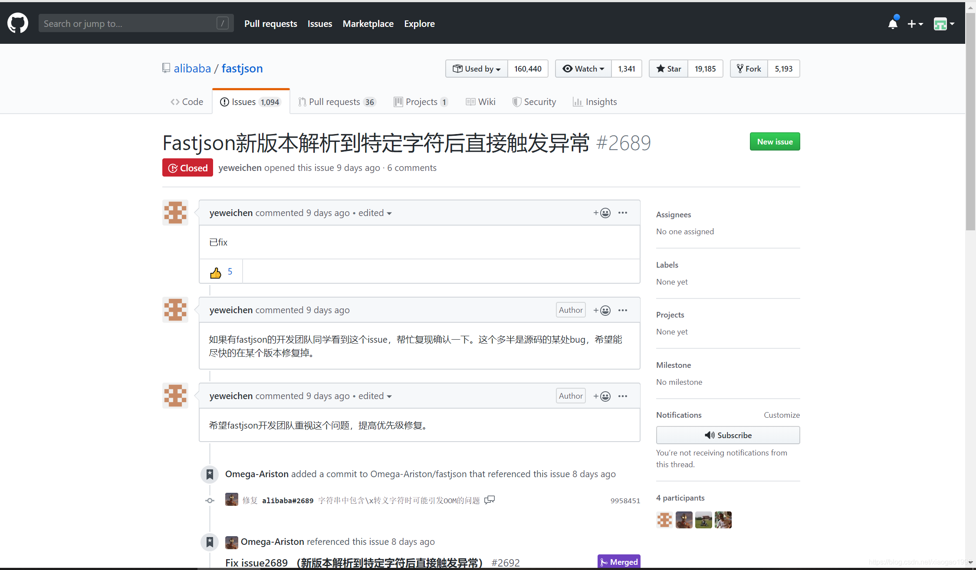
Task: Switch to the Projects tab
Action: (x=421, y=102)
